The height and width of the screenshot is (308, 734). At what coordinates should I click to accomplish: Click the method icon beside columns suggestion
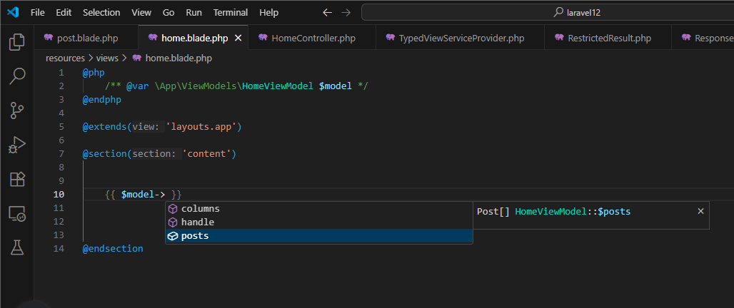173,209
